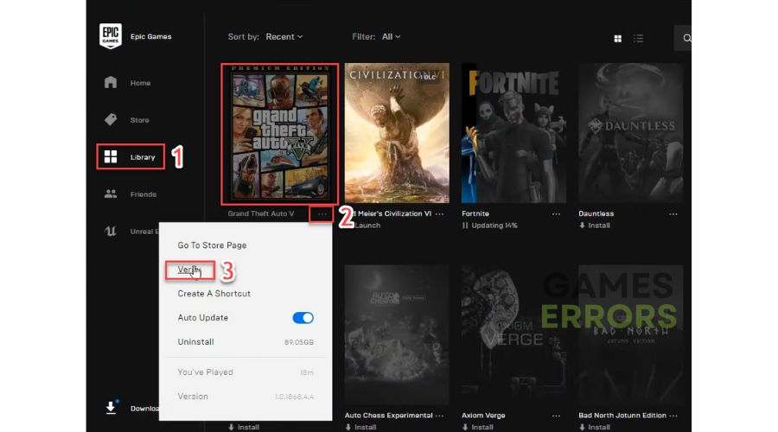Select Uninstall in the context menu
This screenshot has height=432, width=778.
pos(195,342)
